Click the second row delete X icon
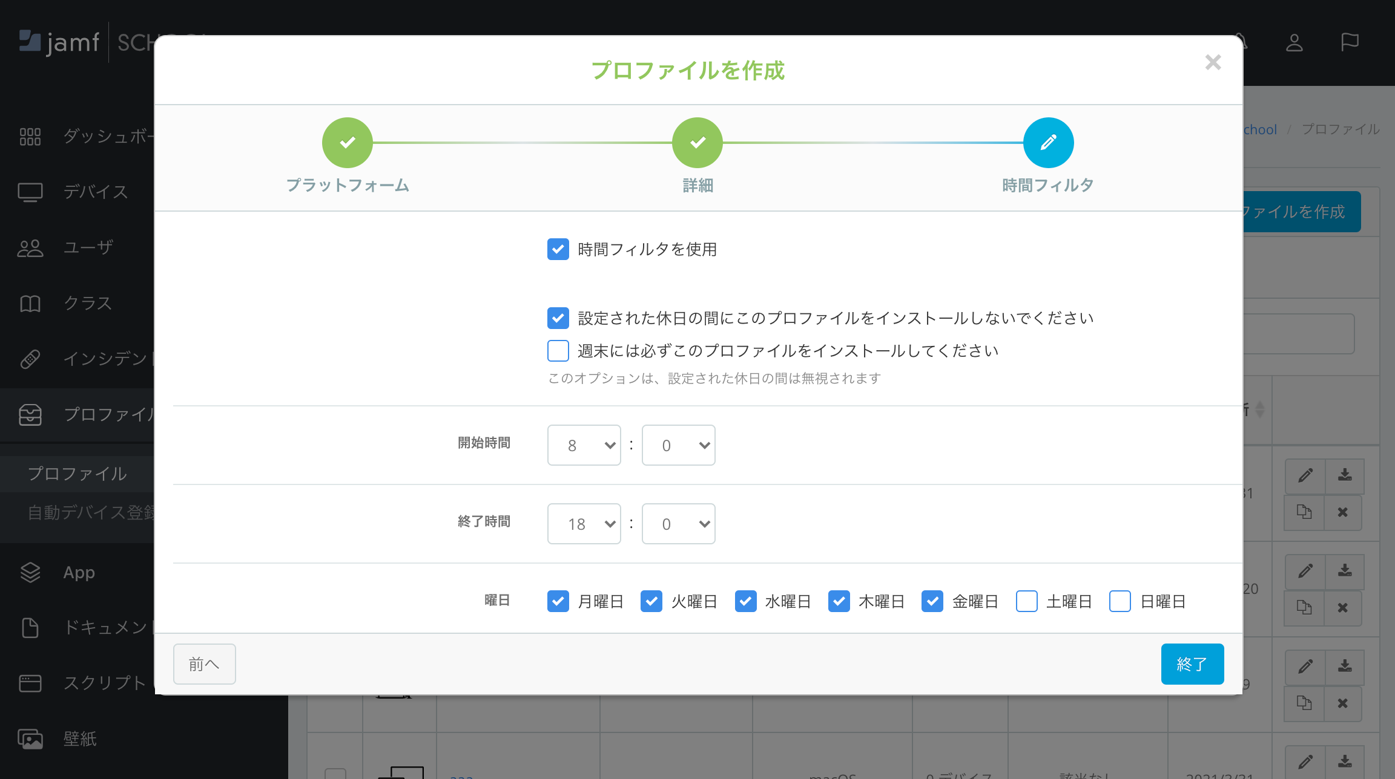 click(x=1343, y=608)
